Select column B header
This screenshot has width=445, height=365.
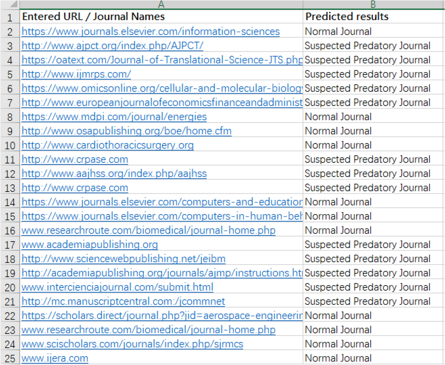[x=373, y=4]
